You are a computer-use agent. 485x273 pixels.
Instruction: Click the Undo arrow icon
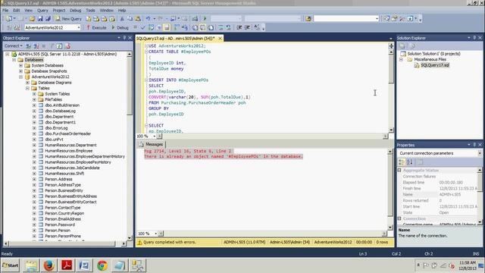(x=149, y=19)
